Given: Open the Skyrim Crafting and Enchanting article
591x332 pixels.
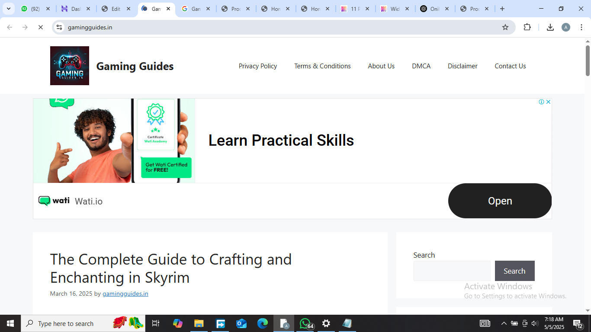Looking at the screenshot, I should click(x=171, y=268).
